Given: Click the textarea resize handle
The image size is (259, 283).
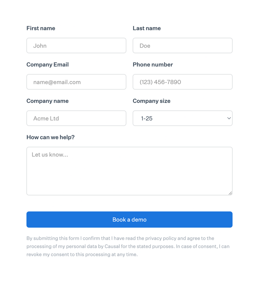Looking at the screenshot, I should point(230,193).
